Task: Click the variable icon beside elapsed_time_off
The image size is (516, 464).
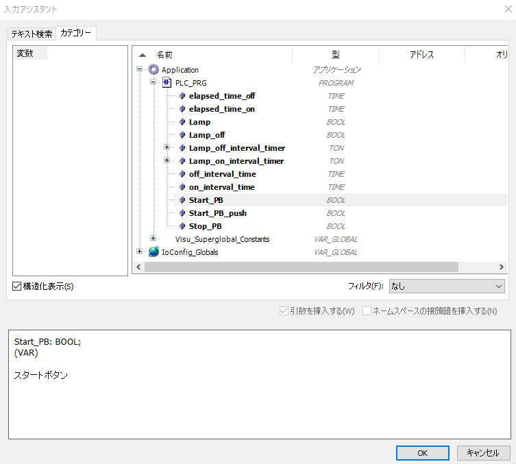Action: tap(182, 96)
